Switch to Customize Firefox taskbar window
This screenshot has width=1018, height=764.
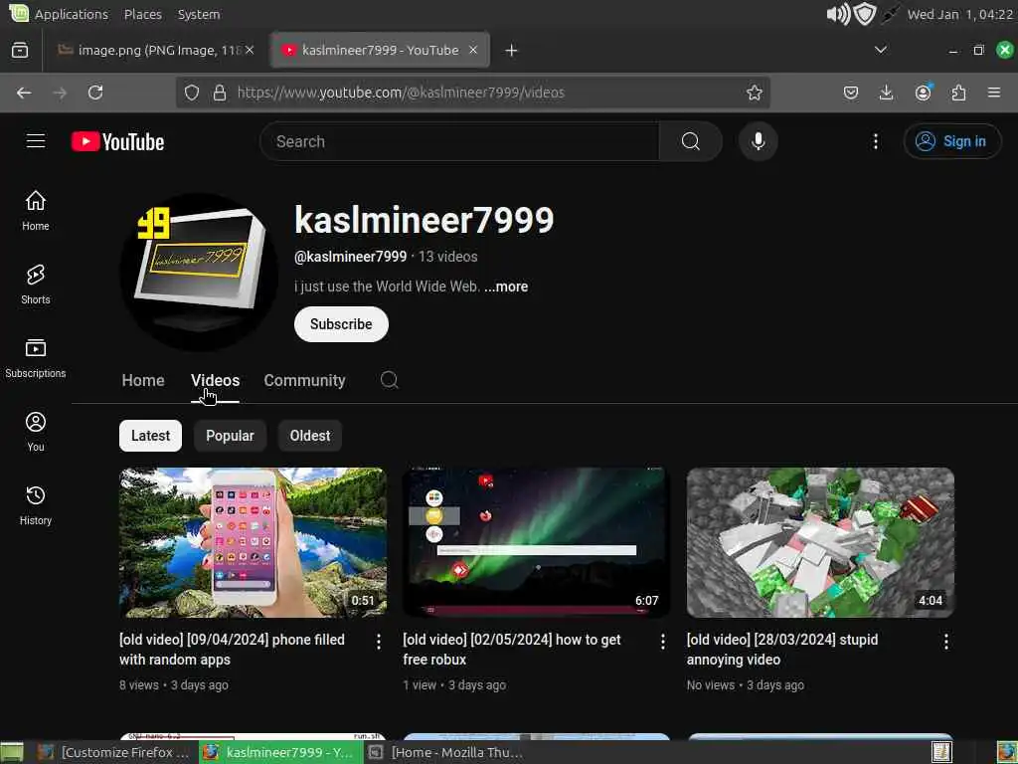click(113, 752)
